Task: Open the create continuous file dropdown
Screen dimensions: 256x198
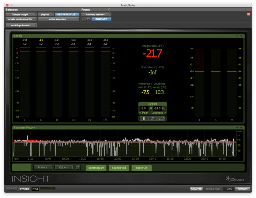Action: (21, 19)
